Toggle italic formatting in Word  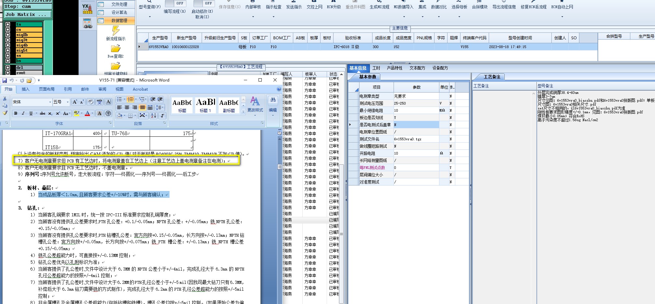(x=23, y=113)
